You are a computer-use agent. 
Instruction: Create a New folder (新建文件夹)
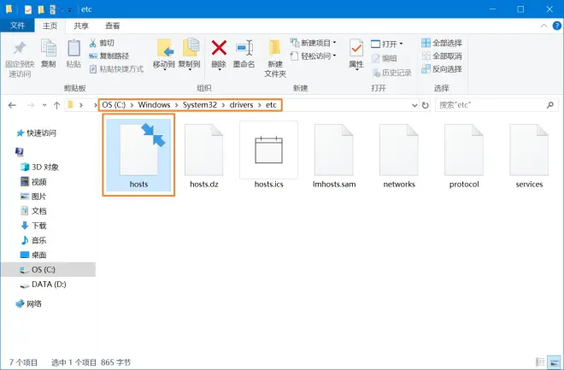(275, 59)
